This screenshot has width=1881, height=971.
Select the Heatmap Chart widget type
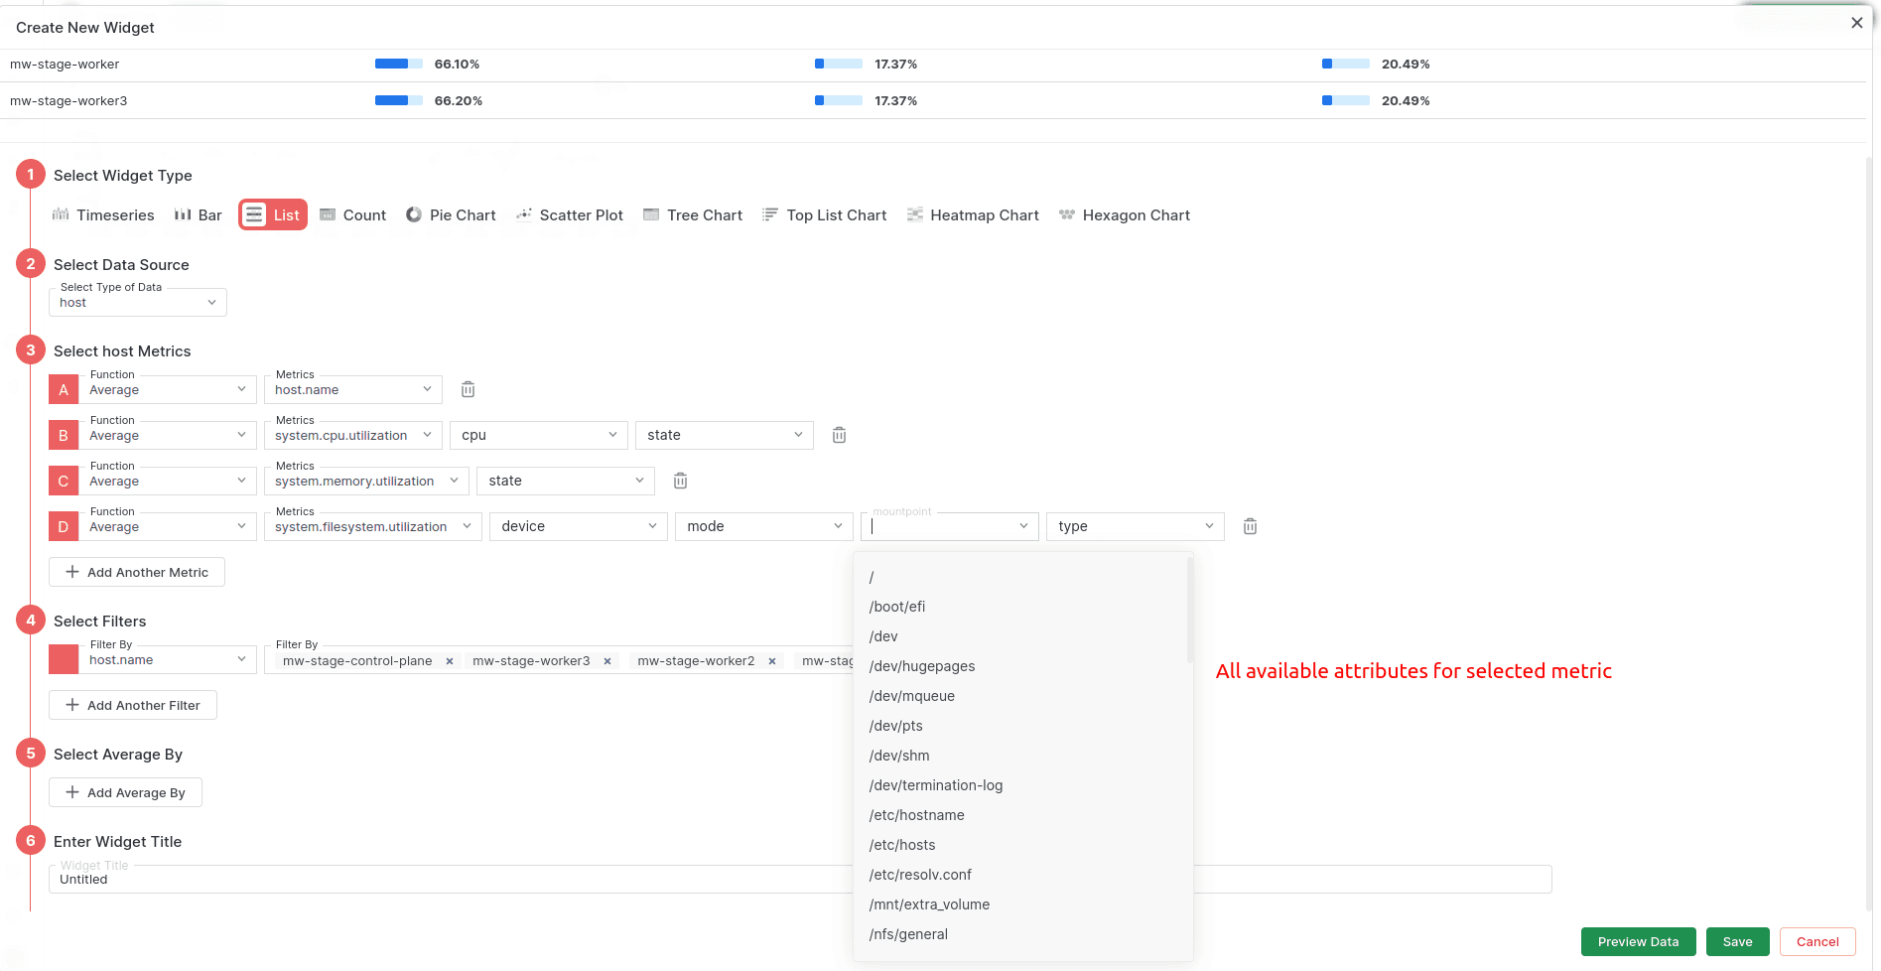tap(973, 215)
